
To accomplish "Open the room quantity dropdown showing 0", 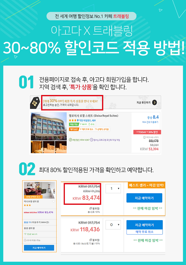I will point(113,225).
